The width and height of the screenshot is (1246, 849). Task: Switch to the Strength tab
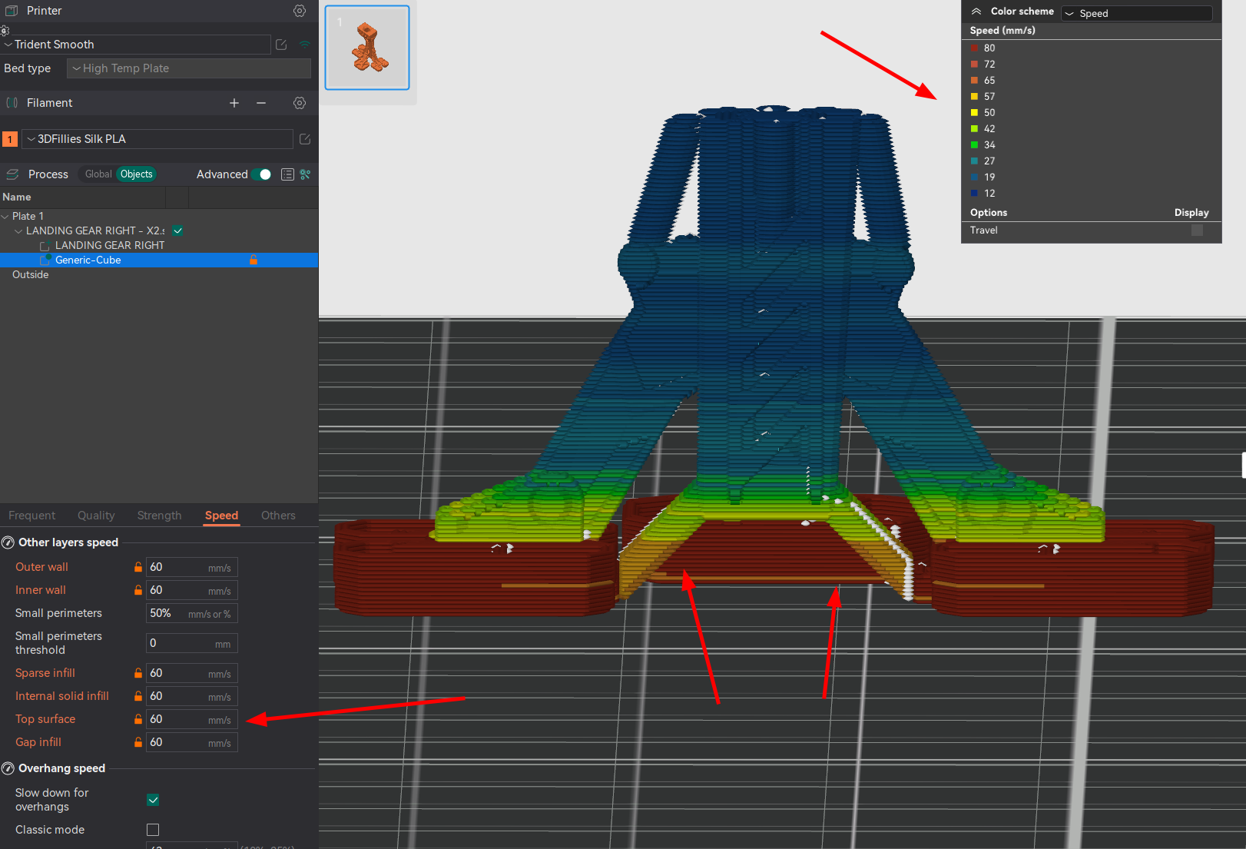(158, 516)
